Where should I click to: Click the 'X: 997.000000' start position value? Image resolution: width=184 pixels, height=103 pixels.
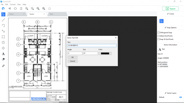pos(162,64)
